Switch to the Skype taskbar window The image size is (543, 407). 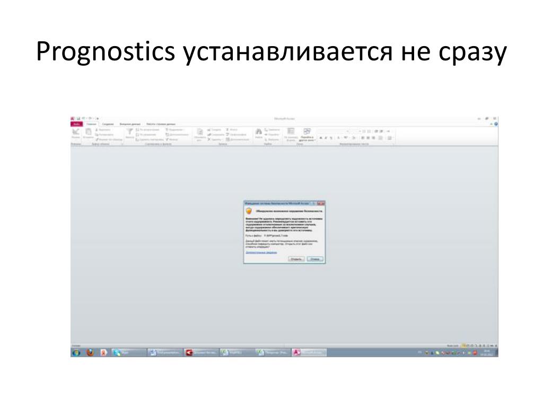click(128, 352)
